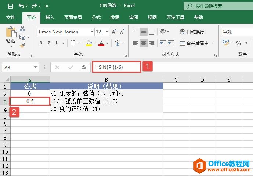Open the fill color dropdown arrow
The height and width of the screenshot is (176, 253).
point(95,43)
